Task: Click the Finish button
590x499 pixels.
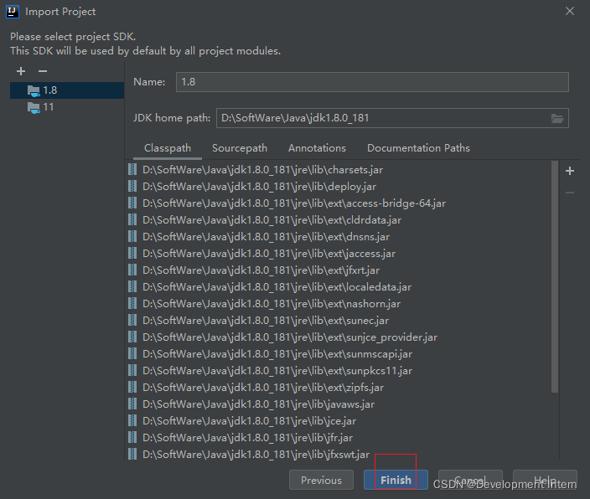Action: tap(396, 480)
